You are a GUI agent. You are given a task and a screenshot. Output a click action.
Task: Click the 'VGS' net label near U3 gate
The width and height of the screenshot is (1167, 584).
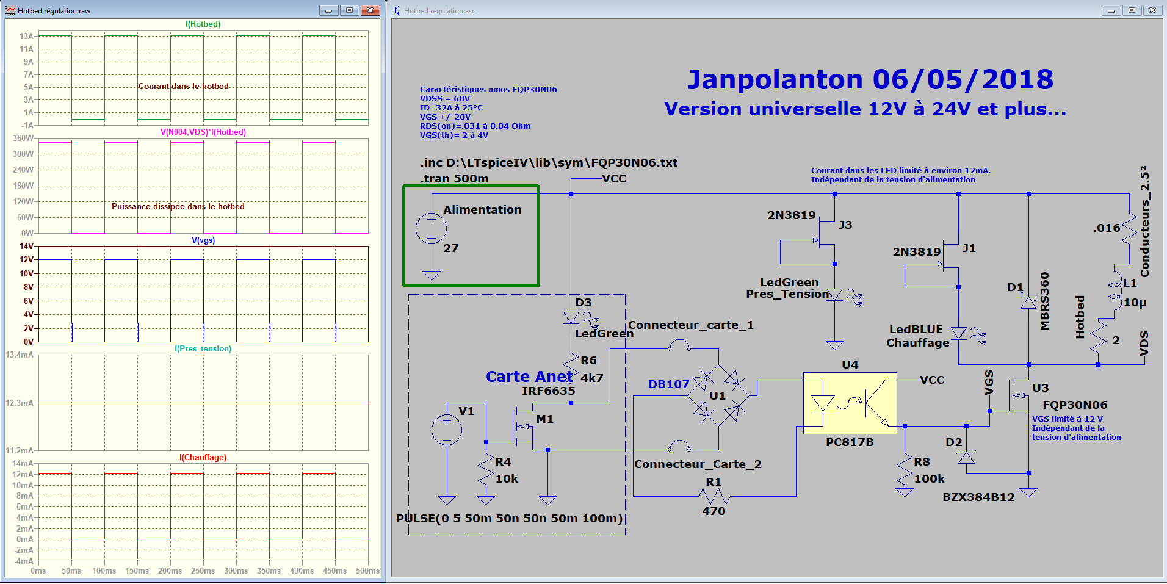pyautogui.click(x=989, y=383)
